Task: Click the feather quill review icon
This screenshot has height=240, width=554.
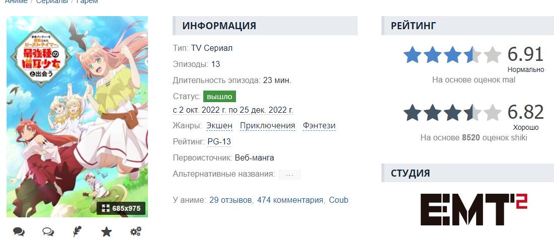Action: [x=77, y=231]
